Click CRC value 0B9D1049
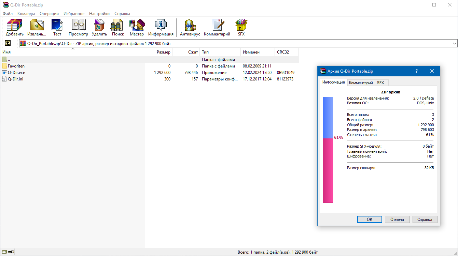The image size is (458, 256). point(286,73)
